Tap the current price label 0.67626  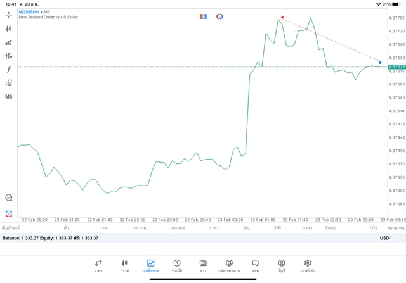(396, 66)
